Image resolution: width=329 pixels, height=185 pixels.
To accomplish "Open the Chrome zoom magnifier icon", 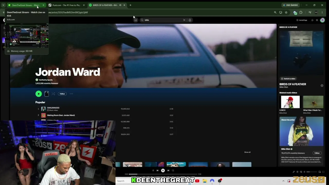I will pyautogui.click(x=275, y=12).
